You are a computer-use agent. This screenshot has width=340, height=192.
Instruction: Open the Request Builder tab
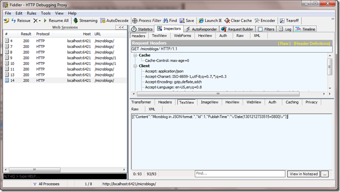click(237, 29)
